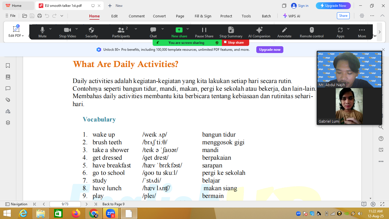Viewport: 389px width, 219px height.
Task: Open Zoom Apps
Action: click(340, 32)
